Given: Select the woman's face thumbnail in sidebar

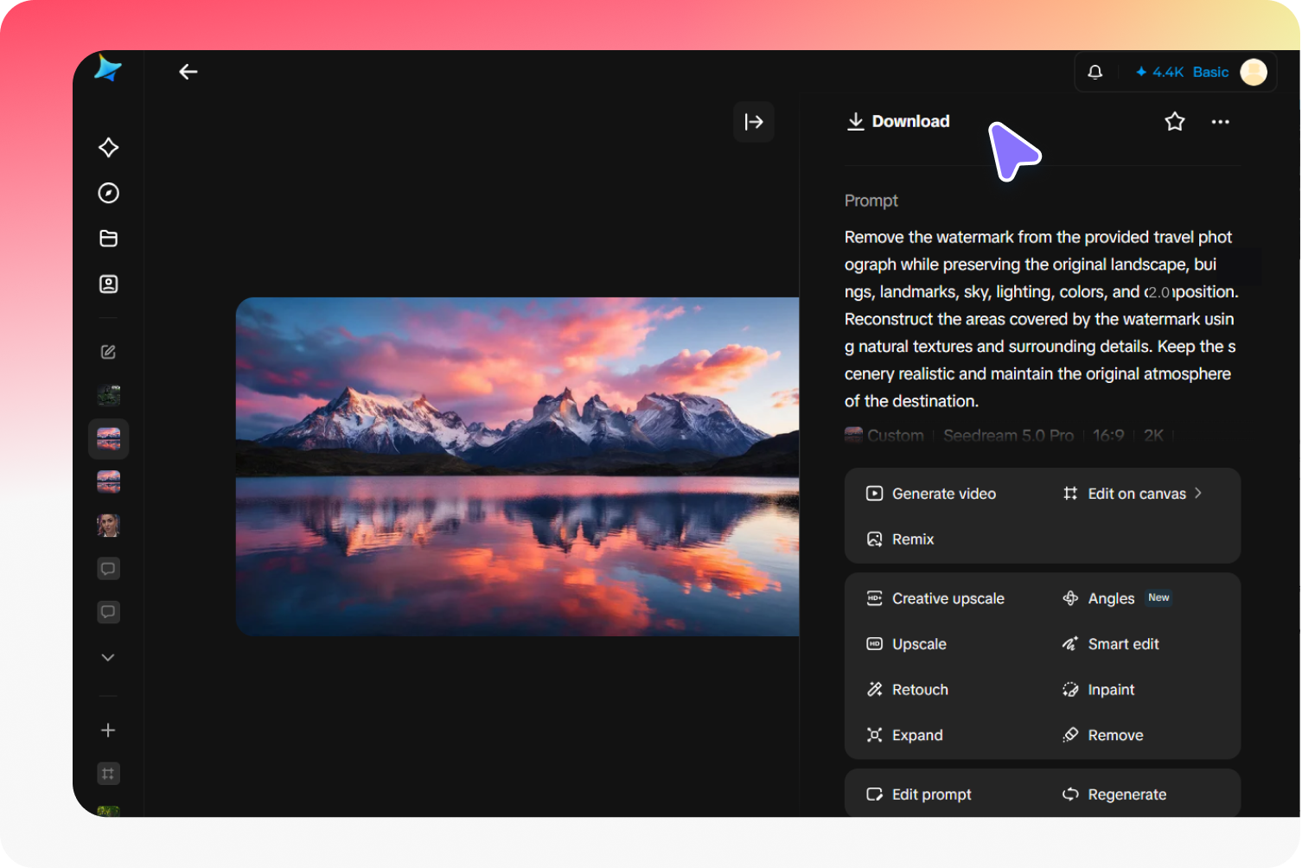Looking at the screenshot, I should (x=109, y=525).
